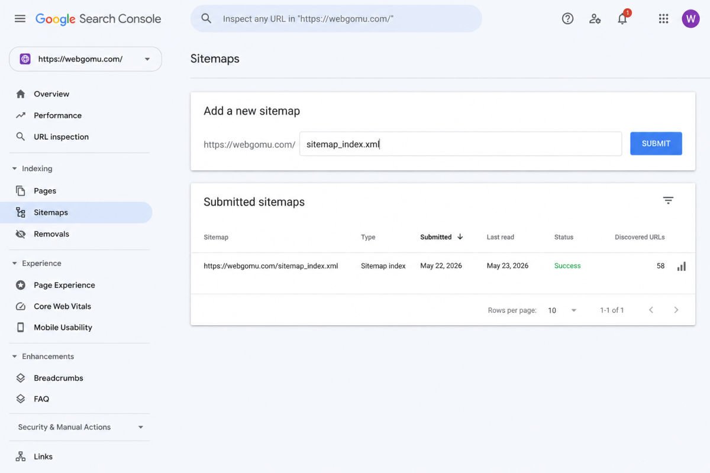Click the 58 discovered URLs value
The height and width of the screenshot is (473, 710).
[x=660, y=266]
